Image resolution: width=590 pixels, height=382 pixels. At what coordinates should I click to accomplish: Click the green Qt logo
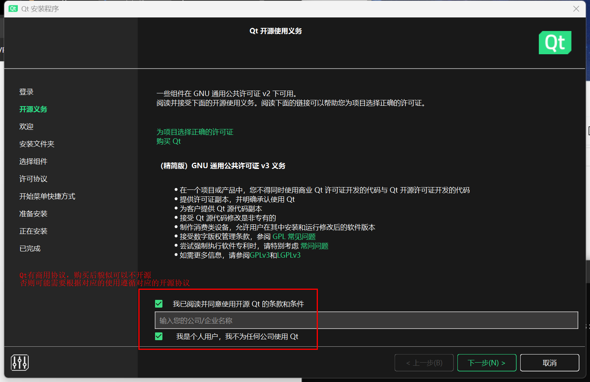555,43
